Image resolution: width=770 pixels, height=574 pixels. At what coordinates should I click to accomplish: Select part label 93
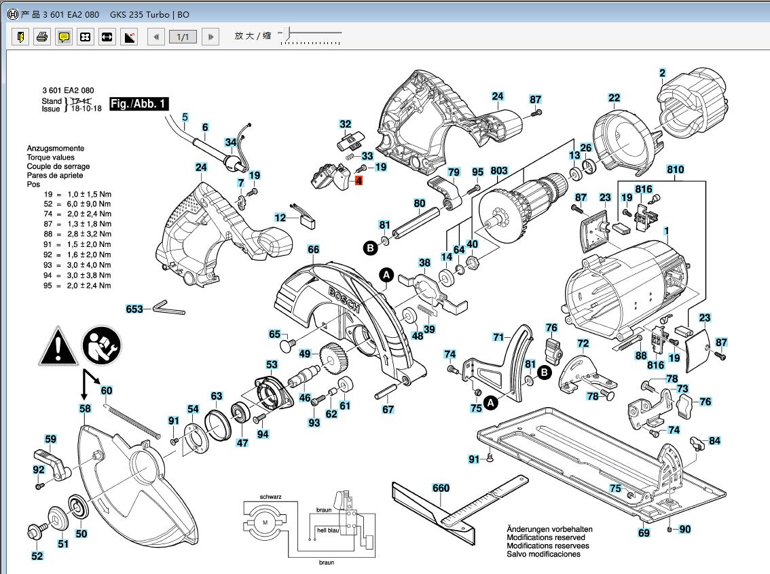[x=314, y=423]
